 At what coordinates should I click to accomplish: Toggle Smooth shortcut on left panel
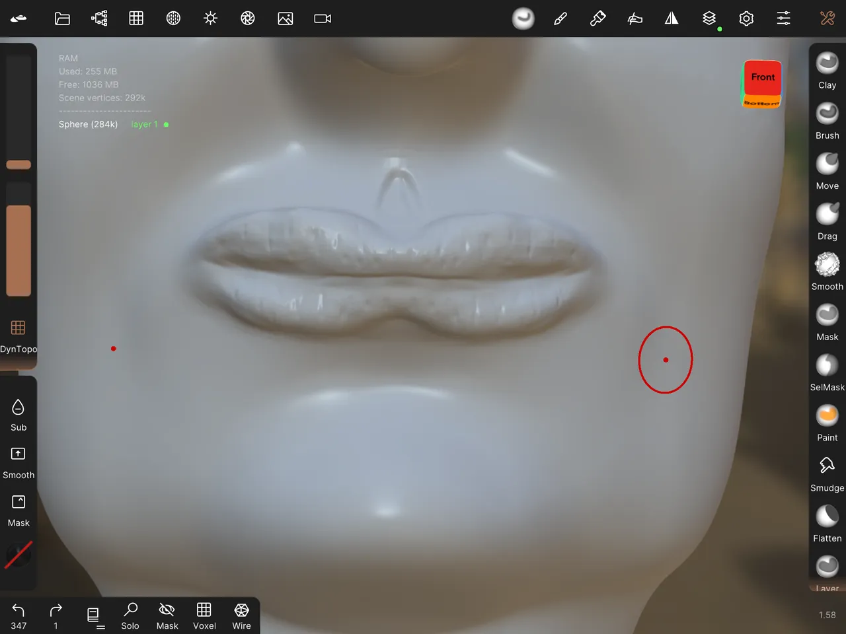pyautogui.click(x=19, y=463)
